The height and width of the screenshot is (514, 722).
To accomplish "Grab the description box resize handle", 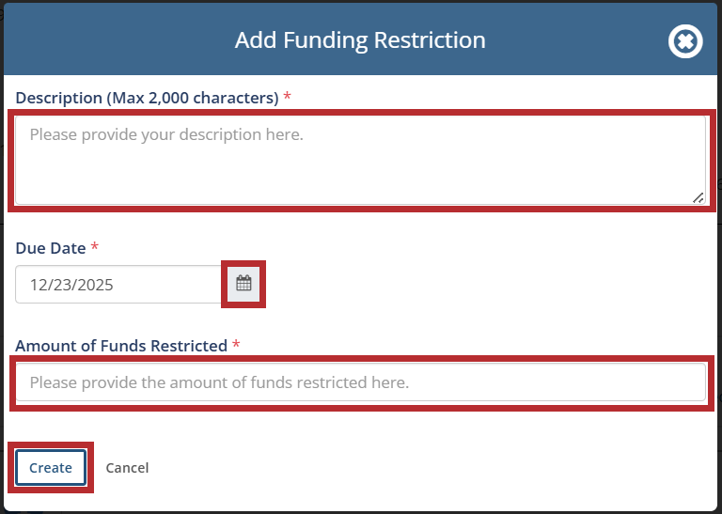I will pos(698,197).
